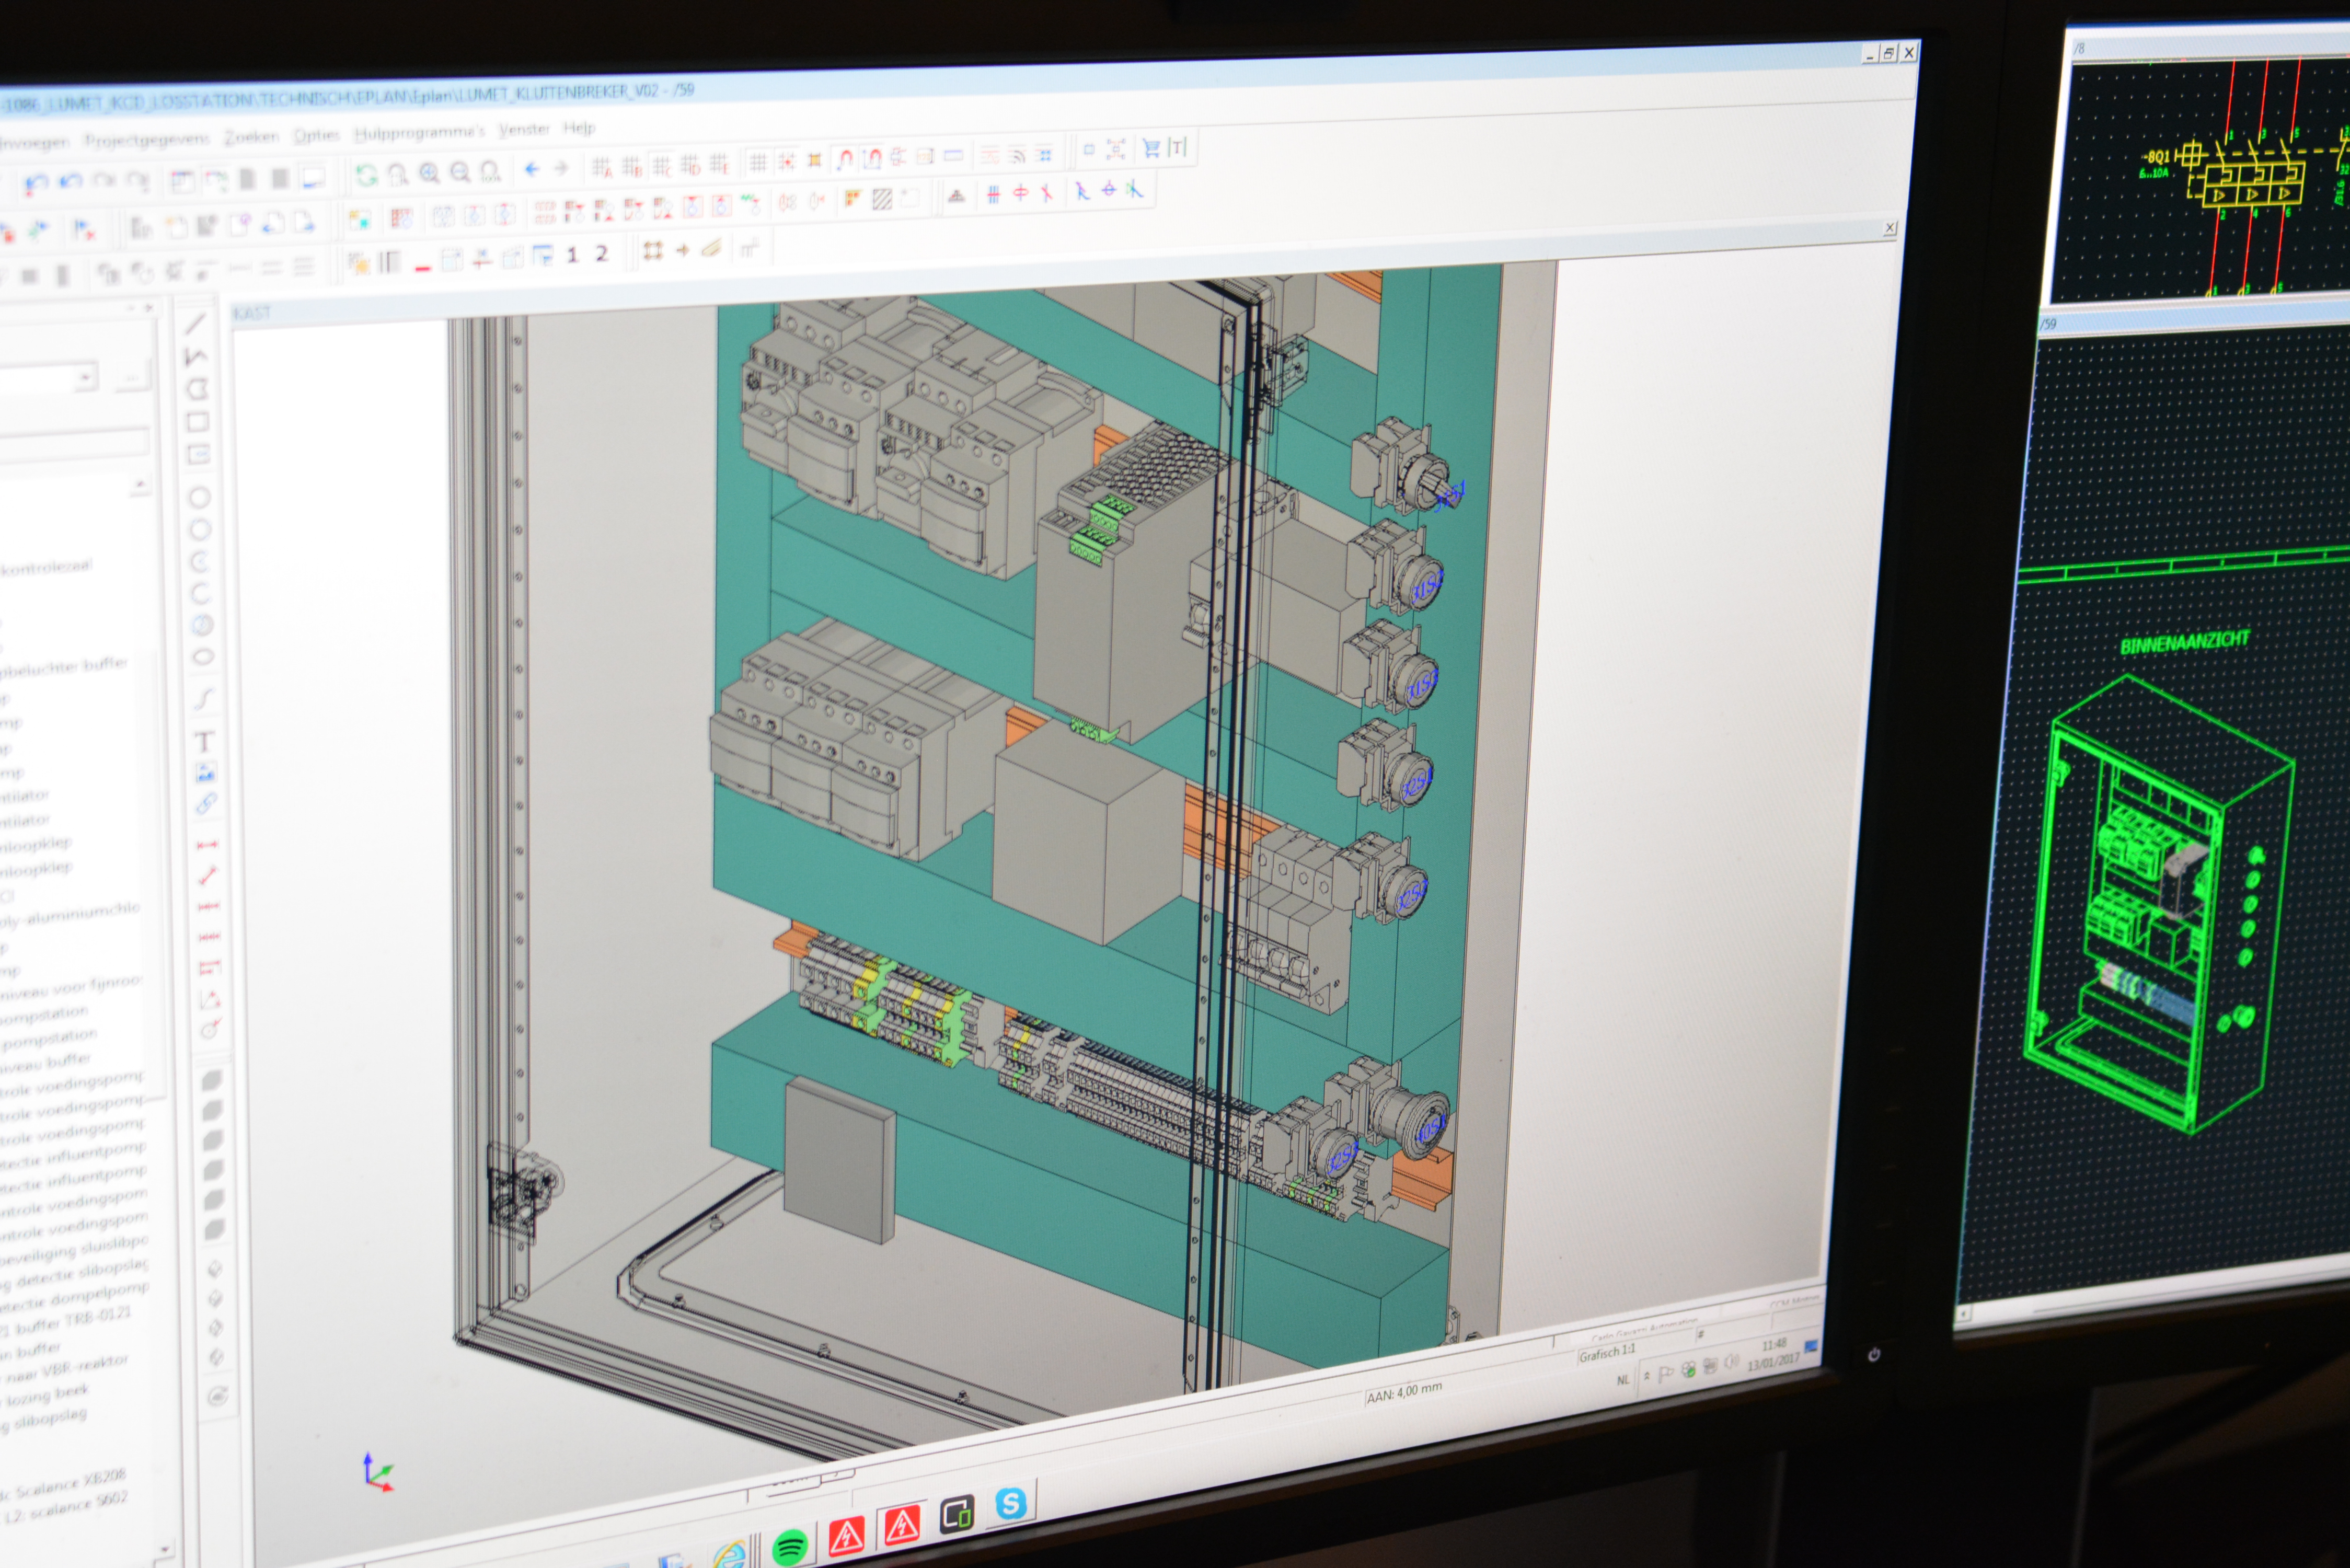The height and width of the screenshot is (1568, 2350).
Task: Open Internet Explorer from the taskbar
Action: pos(729,1555)
